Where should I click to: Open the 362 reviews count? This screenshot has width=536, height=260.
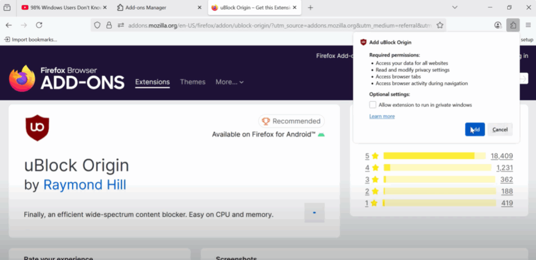click(507, 180)
